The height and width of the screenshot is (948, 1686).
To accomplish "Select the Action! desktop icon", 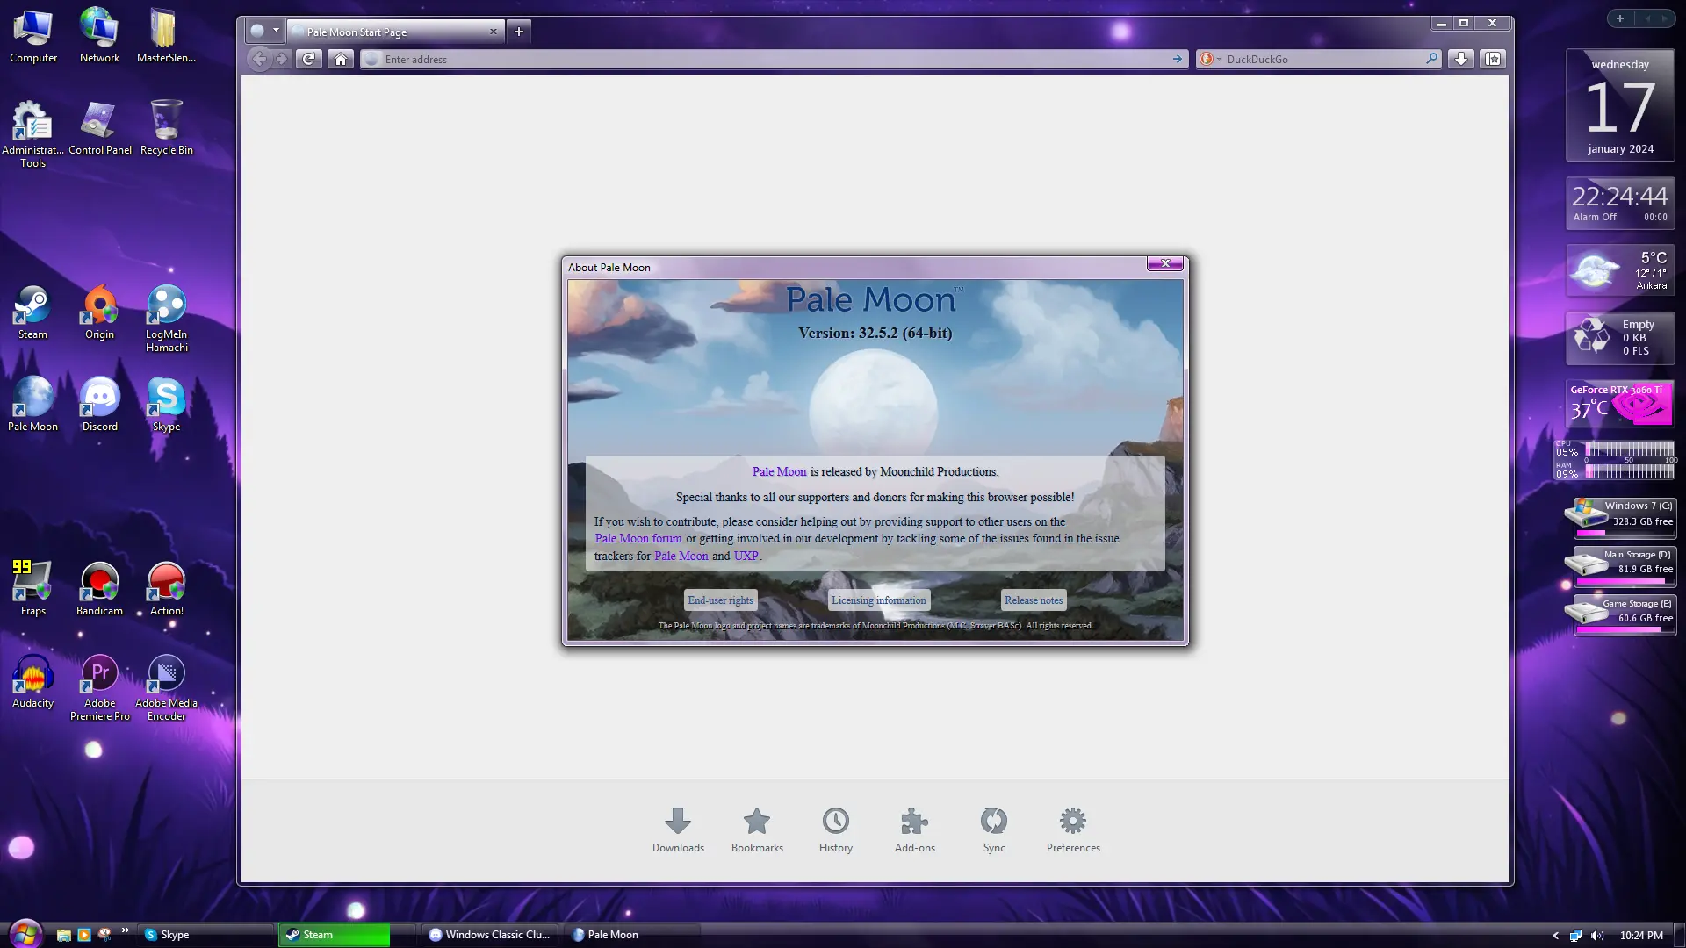I will click(166, 590).
